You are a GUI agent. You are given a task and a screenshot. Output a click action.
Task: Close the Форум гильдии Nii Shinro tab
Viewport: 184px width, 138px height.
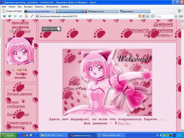coord(53,11)
